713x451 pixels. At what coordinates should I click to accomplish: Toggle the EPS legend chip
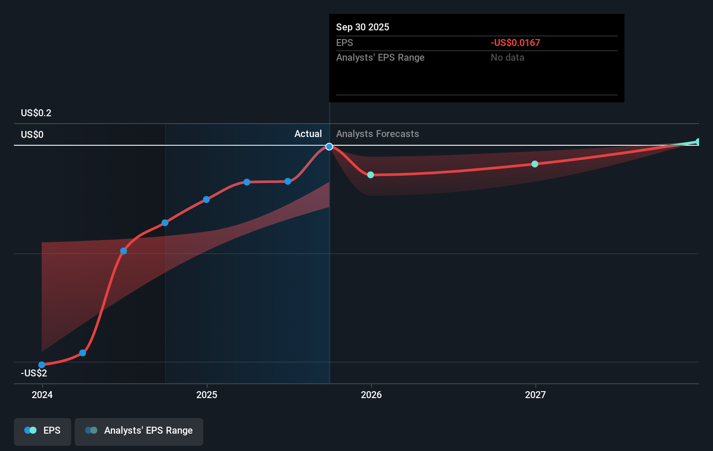tap(42, 431)
